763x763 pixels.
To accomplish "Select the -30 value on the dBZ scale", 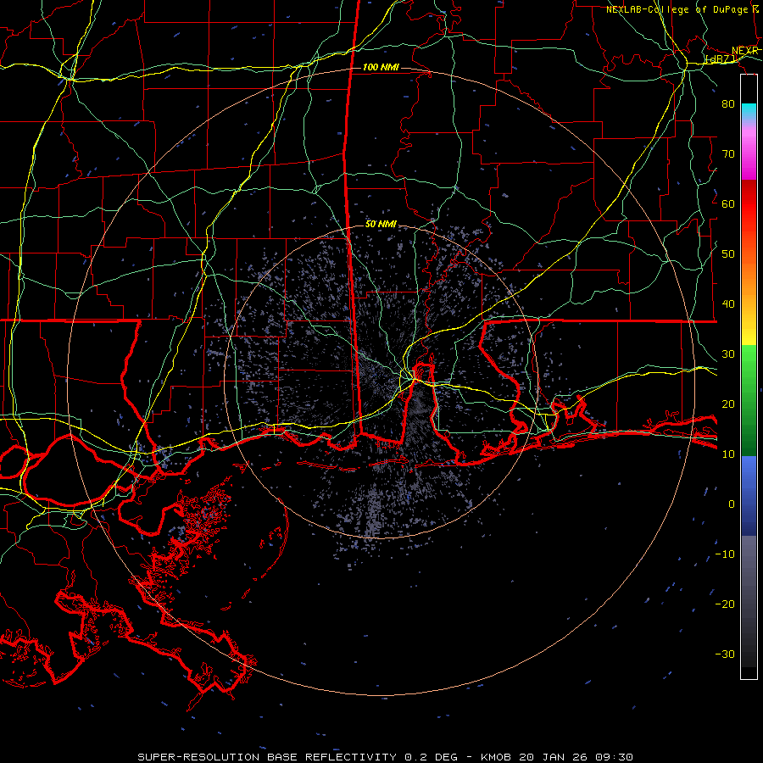I will click(725, 654).
